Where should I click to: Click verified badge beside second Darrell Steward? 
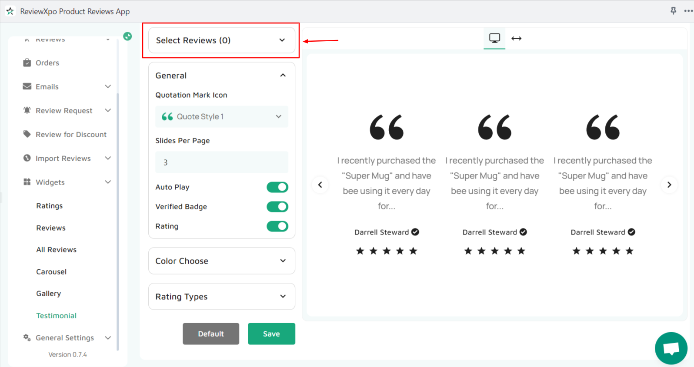pyautogui.click(x=523, y=232)
